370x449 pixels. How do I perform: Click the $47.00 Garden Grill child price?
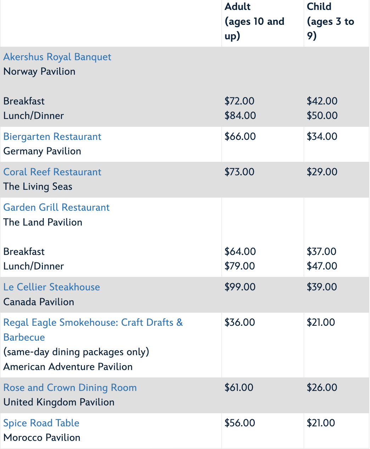coord(322,266)
